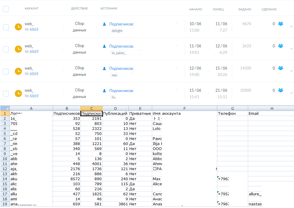Screen dimensions: 294x208
Task: Expand the row chevron of the 2623 task
Action: tap(291, 49)
